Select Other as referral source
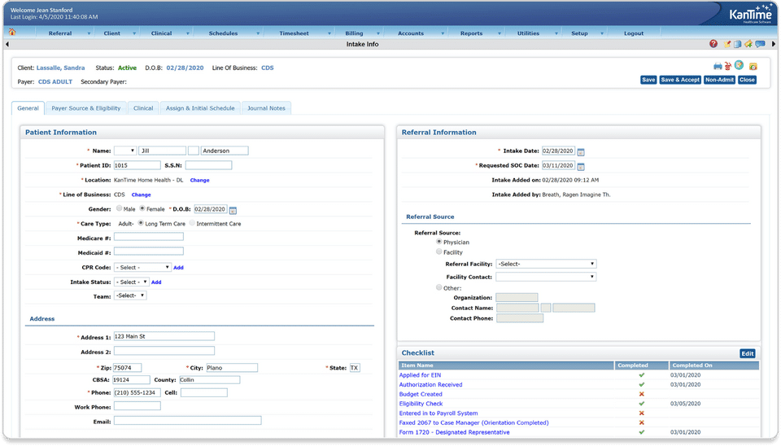 pyautogui.click(x=438, y=287)
